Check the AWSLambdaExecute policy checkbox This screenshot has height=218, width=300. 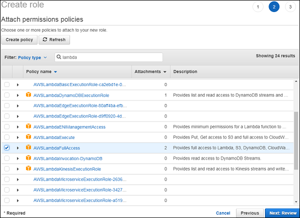point(6,137)
